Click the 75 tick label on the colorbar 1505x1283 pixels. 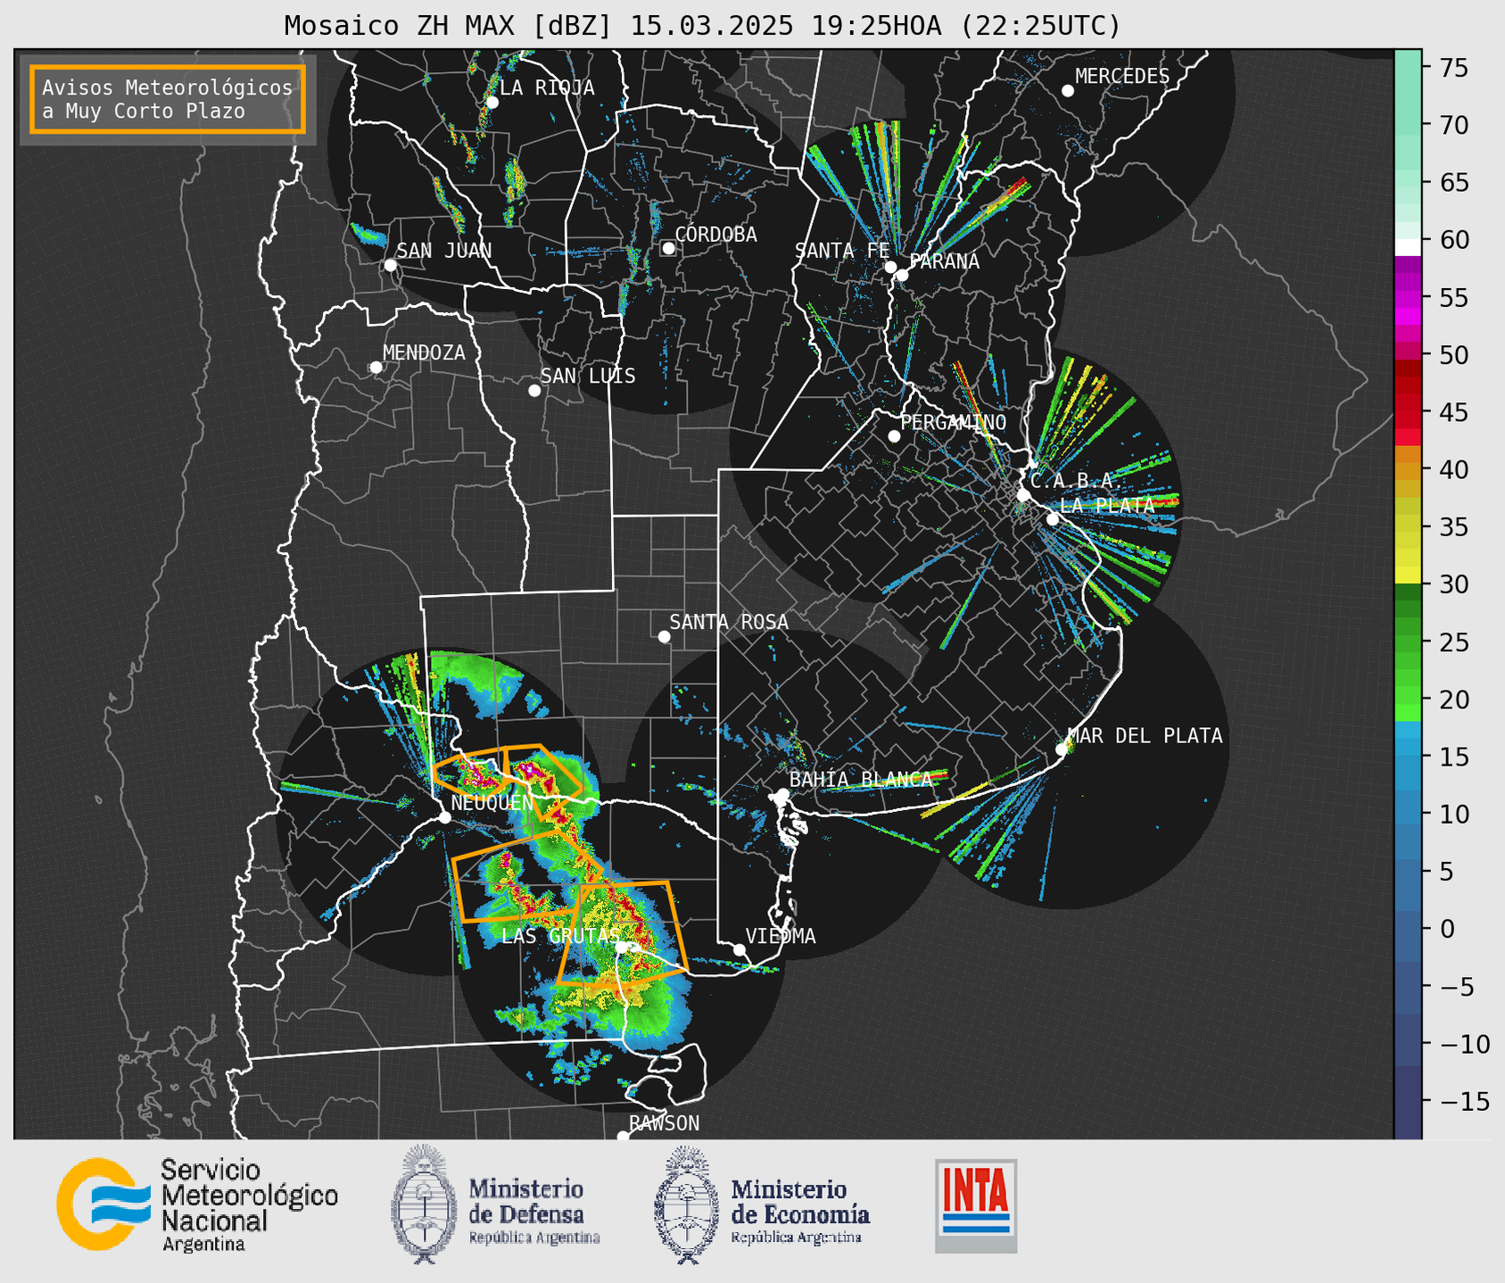tap(1454, 67)
